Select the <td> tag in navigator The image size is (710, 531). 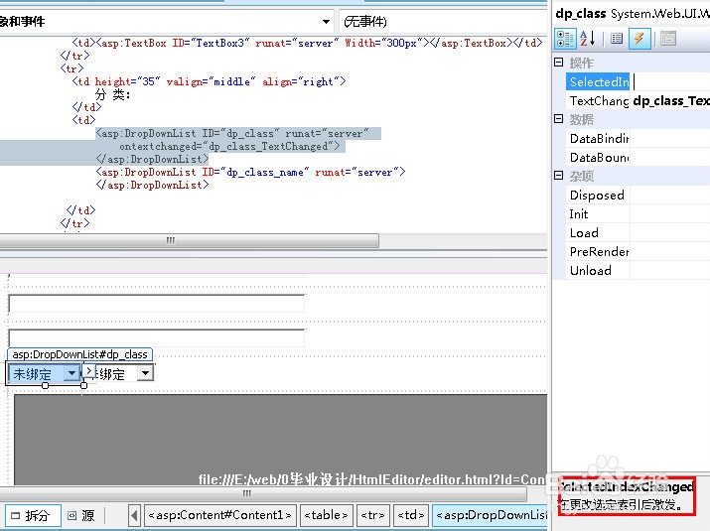tap(411, 515)
